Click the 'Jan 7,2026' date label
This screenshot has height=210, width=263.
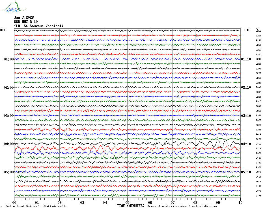point(24,17)
